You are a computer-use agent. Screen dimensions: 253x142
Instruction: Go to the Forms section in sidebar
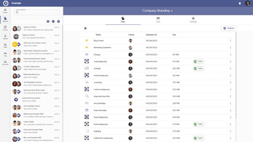click(5, 28)
